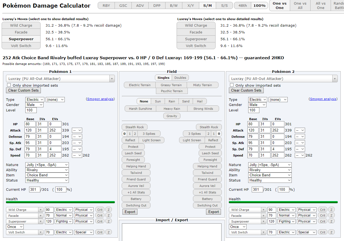Enable Sand weather

[186, 101]
